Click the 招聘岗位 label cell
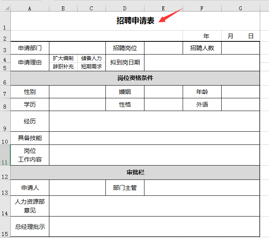The image size is (269, 238). pyautogui.click(x=125, y=48)
